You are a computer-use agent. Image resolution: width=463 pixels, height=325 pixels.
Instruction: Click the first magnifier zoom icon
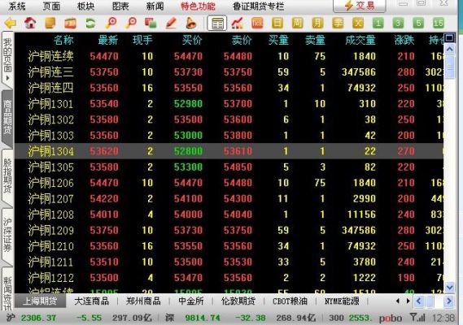111,23
